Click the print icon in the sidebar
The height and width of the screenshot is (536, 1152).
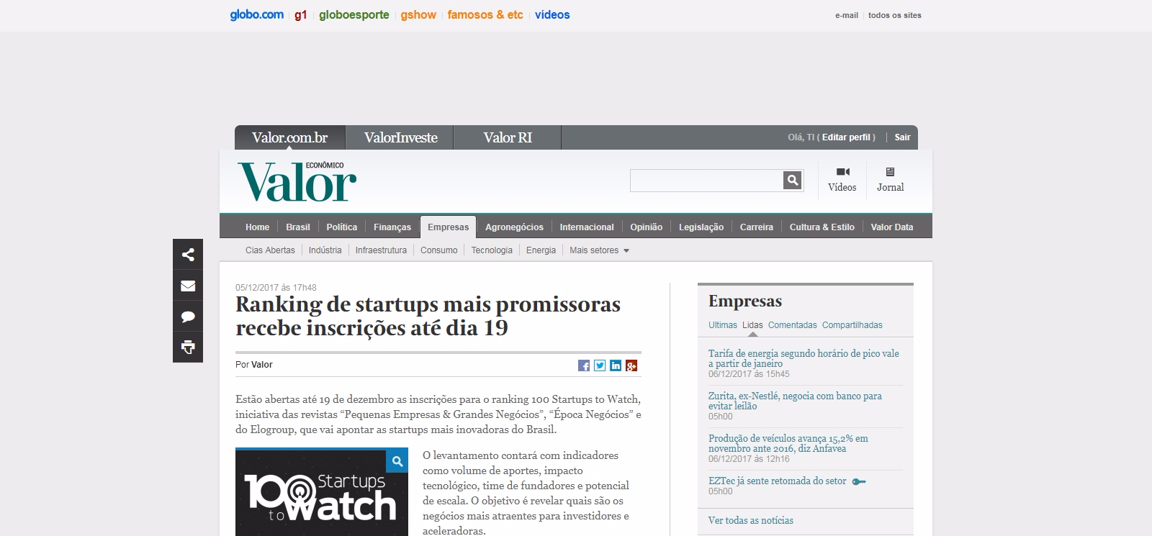188,348
